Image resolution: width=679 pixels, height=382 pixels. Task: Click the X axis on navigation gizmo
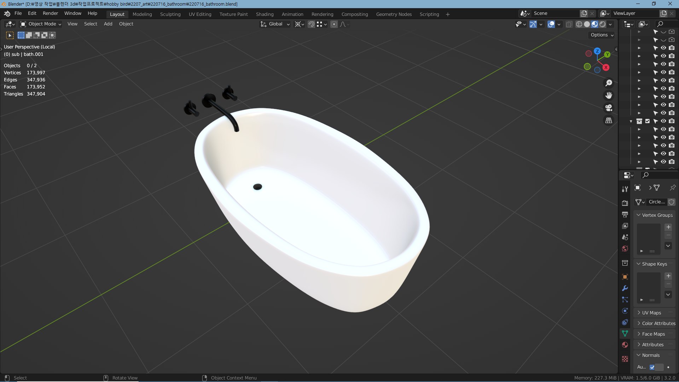[606, 67]
